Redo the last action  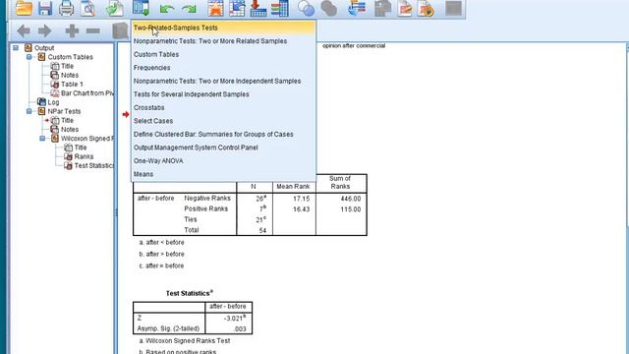pyautogui.click(x=189, y=9)
